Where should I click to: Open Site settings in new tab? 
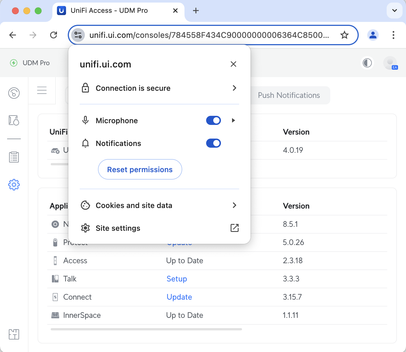(159, 228)
